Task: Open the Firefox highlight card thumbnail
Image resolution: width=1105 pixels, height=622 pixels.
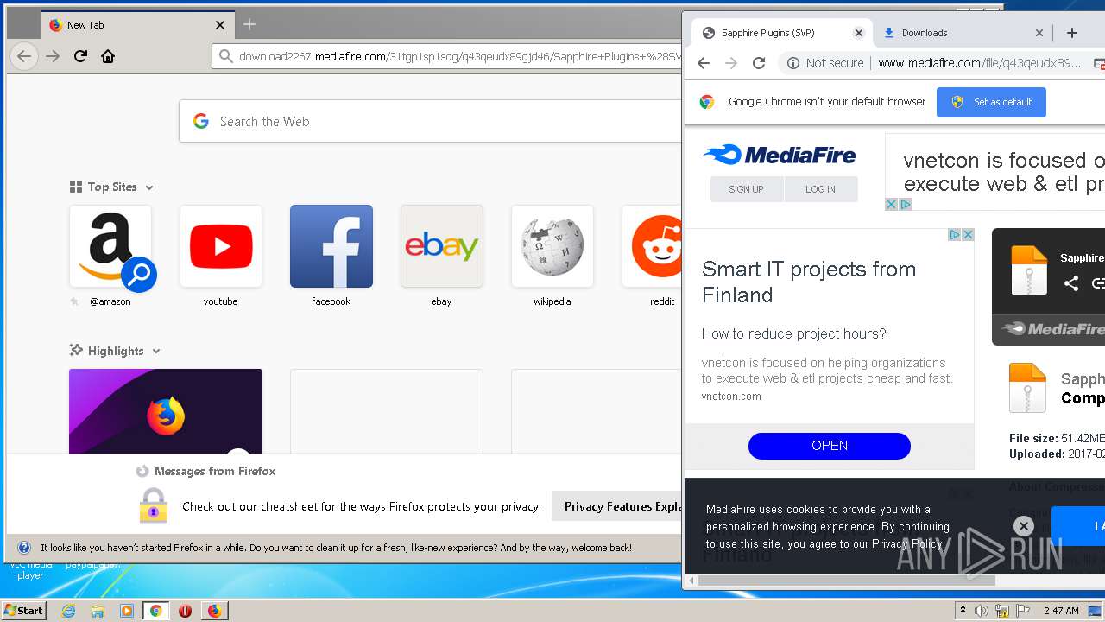Action: 166,411
